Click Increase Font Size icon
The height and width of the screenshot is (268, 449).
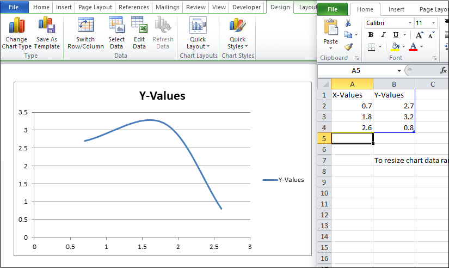419,35
